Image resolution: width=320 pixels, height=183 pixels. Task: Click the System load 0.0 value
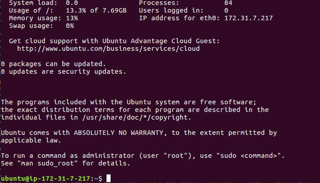point(72,3)
